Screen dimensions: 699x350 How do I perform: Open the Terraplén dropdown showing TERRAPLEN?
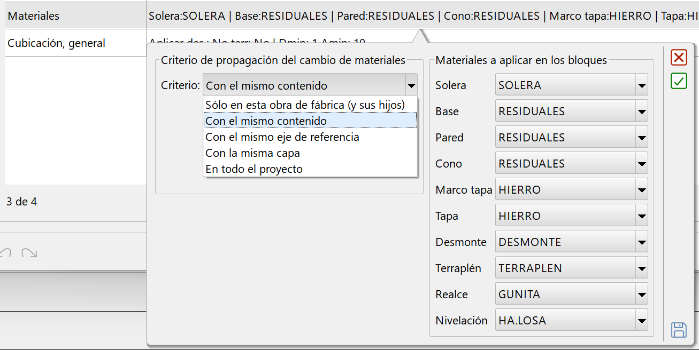point(640,267)
